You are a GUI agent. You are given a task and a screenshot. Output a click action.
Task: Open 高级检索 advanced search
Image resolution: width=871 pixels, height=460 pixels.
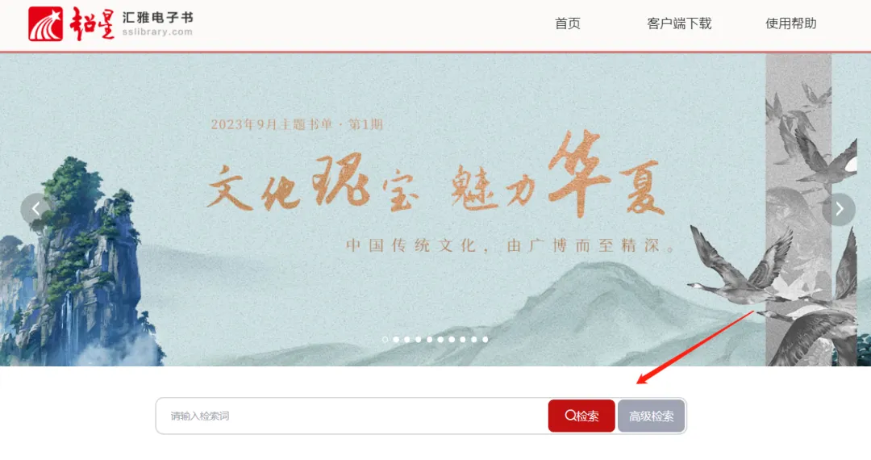tap(651, 416)
